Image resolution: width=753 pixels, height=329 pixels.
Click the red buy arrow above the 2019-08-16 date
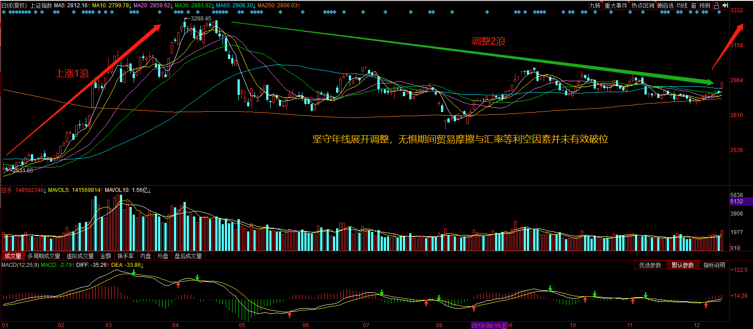[x=474, y=308]
